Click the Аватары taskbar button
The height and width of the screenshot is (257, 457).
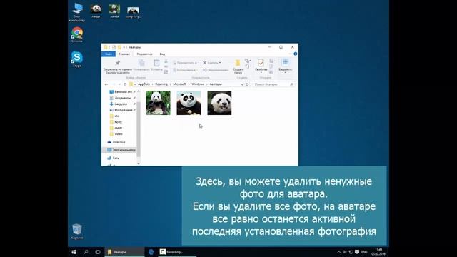[x=125, y=252]
